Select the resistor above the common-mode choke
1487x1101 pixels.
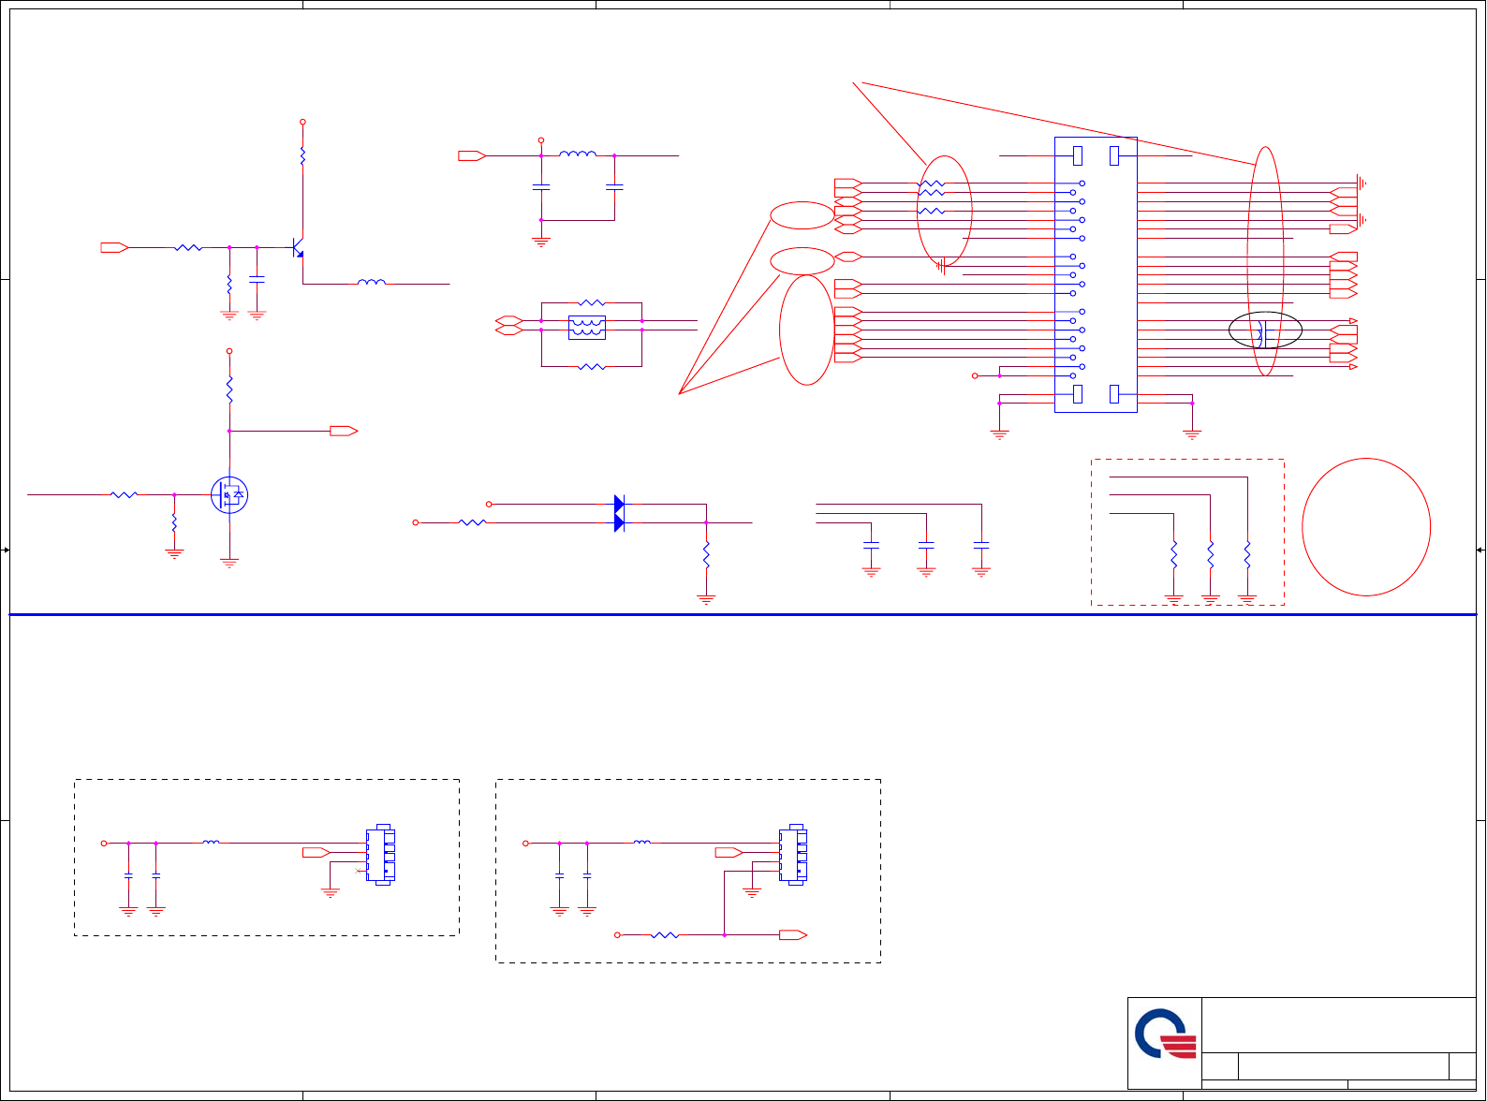pos(592,302)
